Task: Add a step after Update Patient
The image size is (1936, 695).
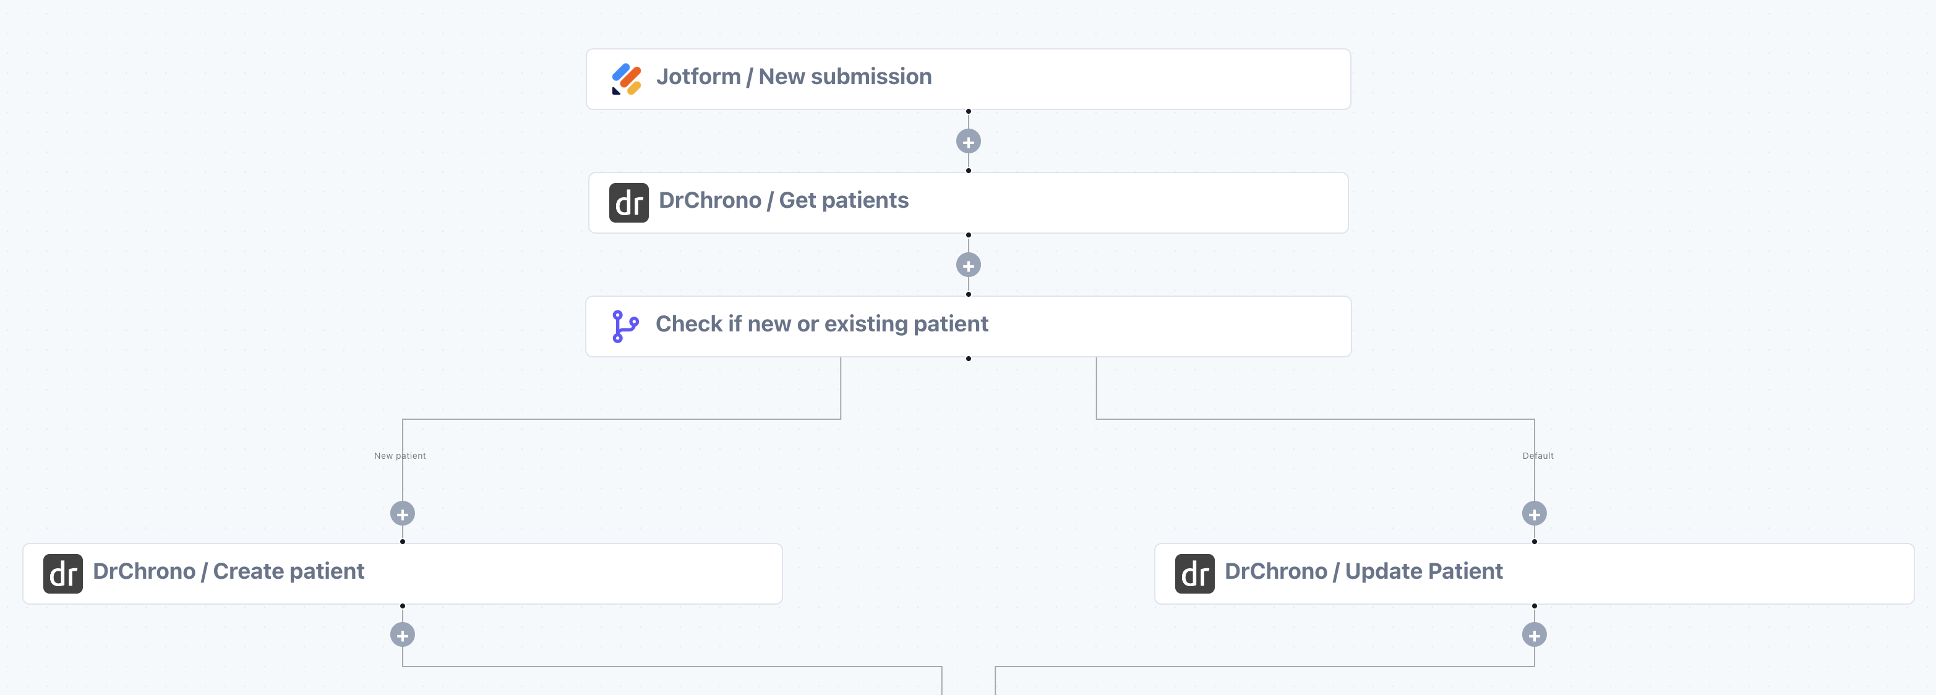Action: pyautogui.click(x=1534, y=635)
